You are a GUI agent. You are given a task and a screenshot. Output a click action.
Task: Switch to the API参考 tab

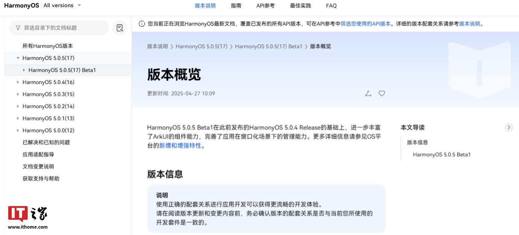coord(266,6)
